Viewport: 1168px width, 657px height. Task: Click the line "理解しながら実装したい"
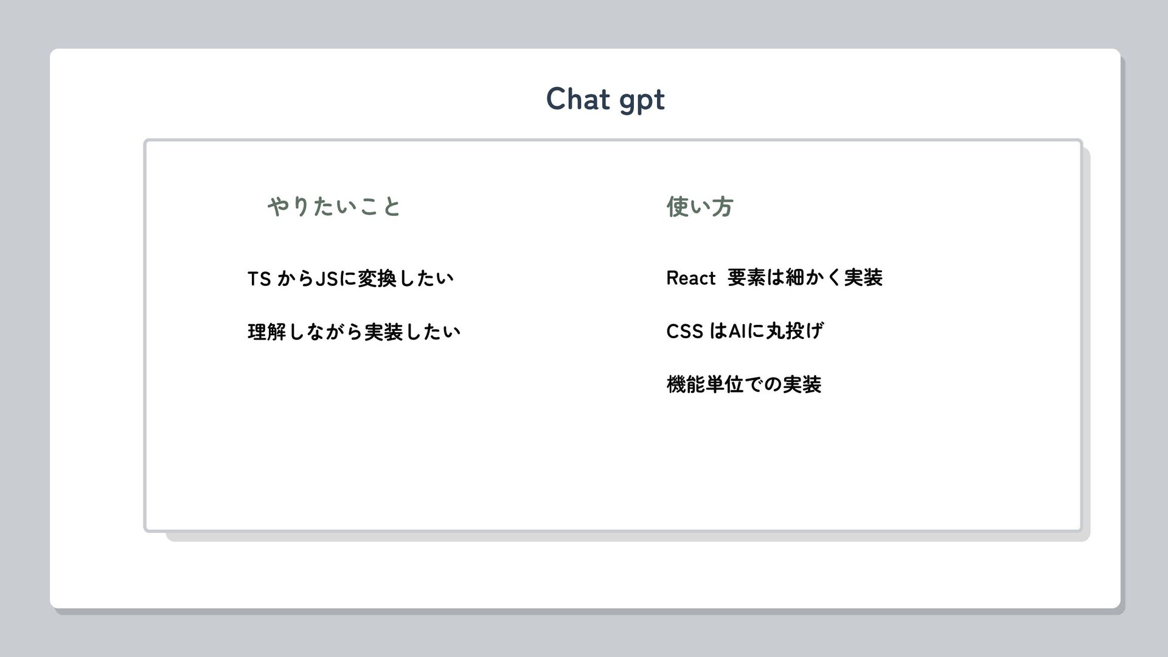click(354, 332)
